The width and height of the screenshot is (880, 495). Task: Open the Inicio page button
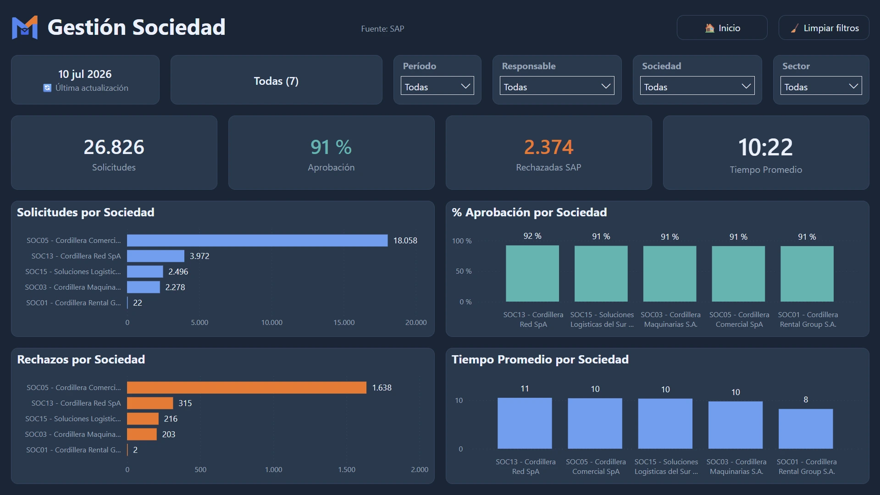[722, 28]
